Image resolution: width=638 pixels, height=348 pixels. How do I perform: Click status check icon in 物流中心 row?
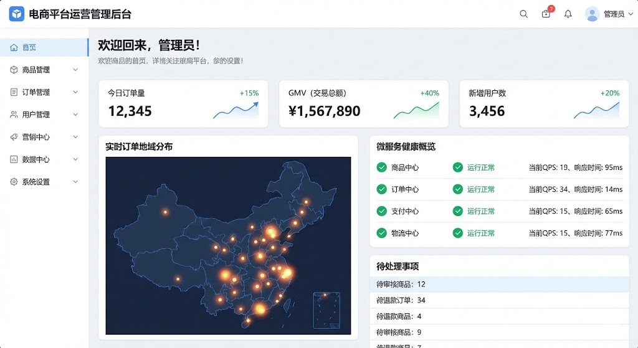coord(458,233)
